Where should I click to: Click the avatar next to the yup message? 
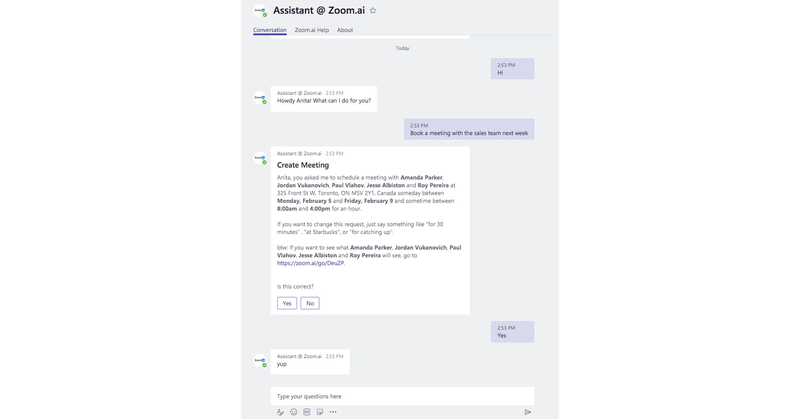pos(260,360)
